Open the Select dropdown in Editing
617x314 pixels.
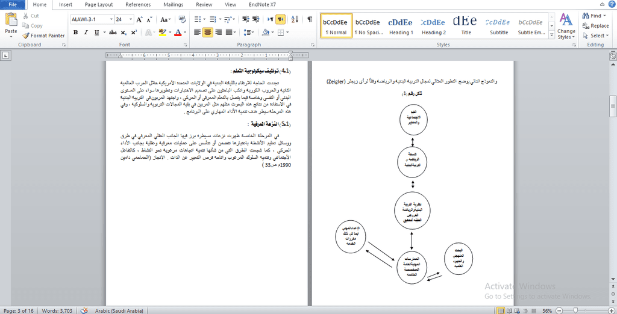[x=596, y=35]
